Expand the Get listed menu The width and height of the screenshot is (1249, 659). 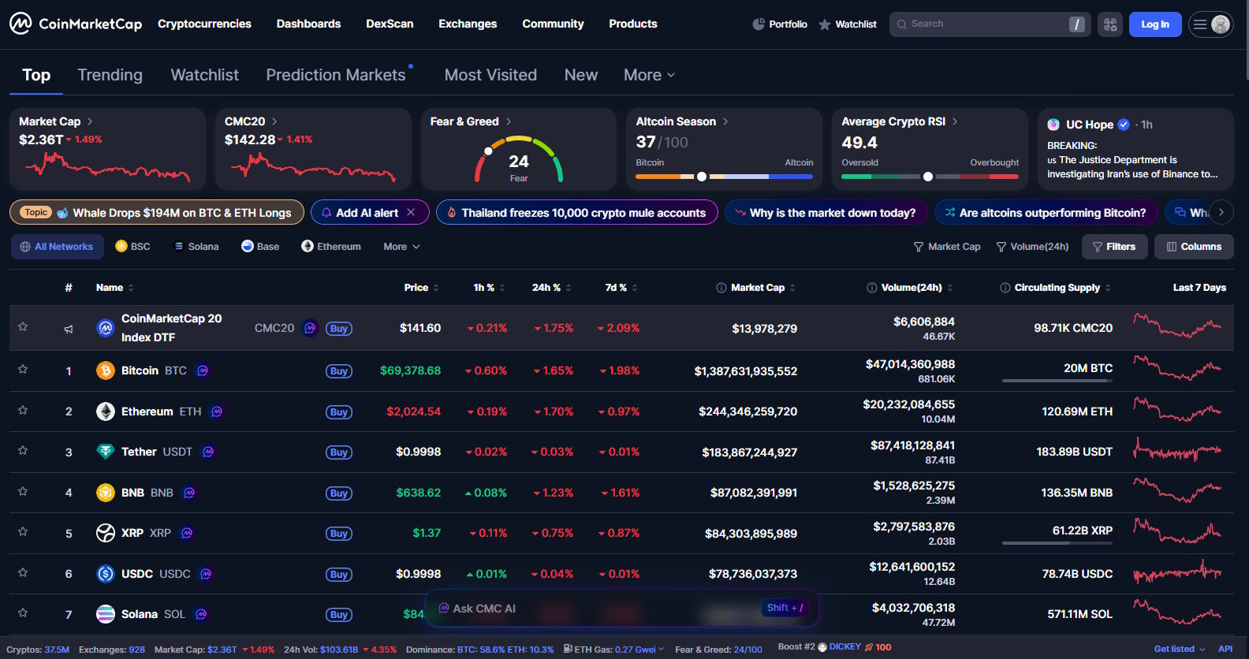click(1180, 650)
